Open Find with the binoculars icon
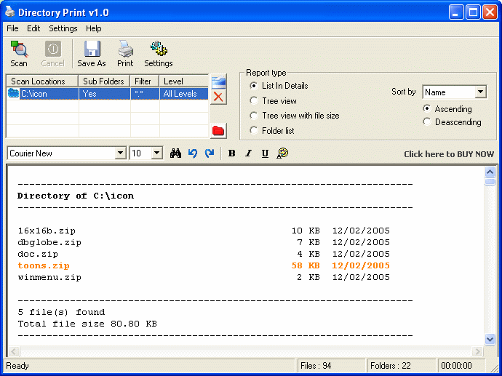 pyautogui.click(x=175, y=153)
